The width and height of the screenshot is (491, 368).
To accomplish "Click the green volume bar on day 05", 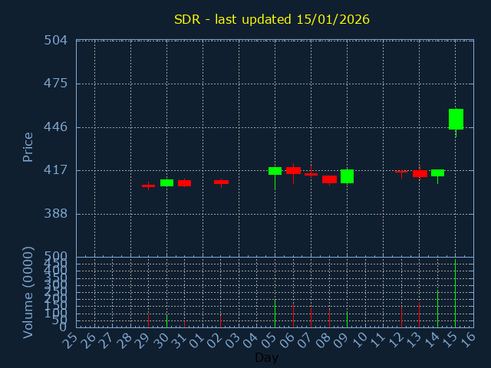I will point(275,313).
